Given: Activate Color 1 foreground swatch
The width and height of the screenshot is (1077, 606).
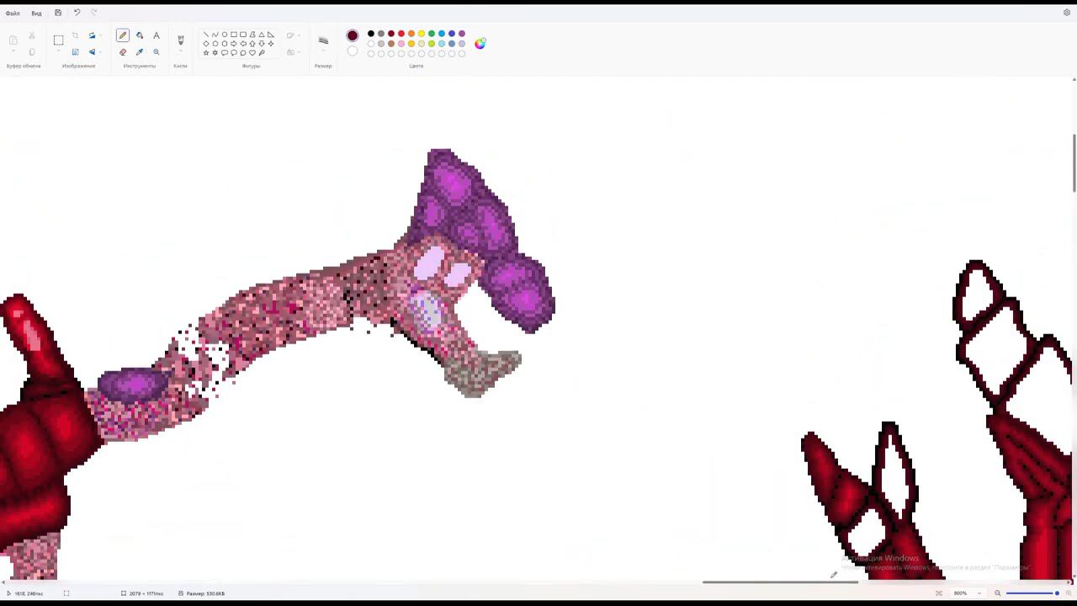Looking at the screenshot, I should click(x=353, y=35).
